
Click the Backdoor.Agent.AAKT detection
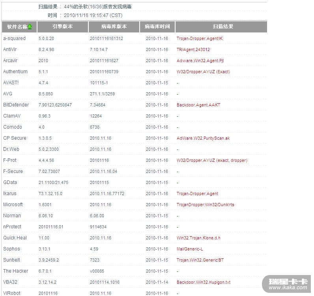198,105
